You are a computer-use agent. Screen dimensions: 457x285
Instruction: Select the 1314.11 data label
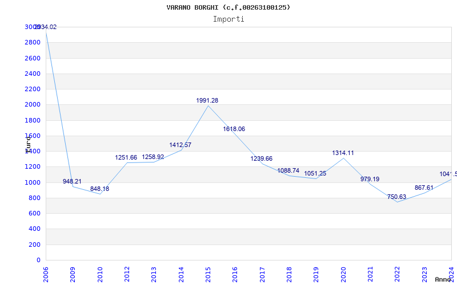[343, 153]
